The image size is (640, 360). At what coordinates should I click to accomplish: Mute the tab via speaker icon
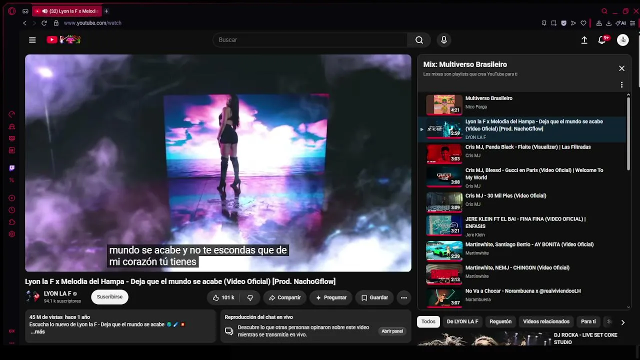(45, 11)
